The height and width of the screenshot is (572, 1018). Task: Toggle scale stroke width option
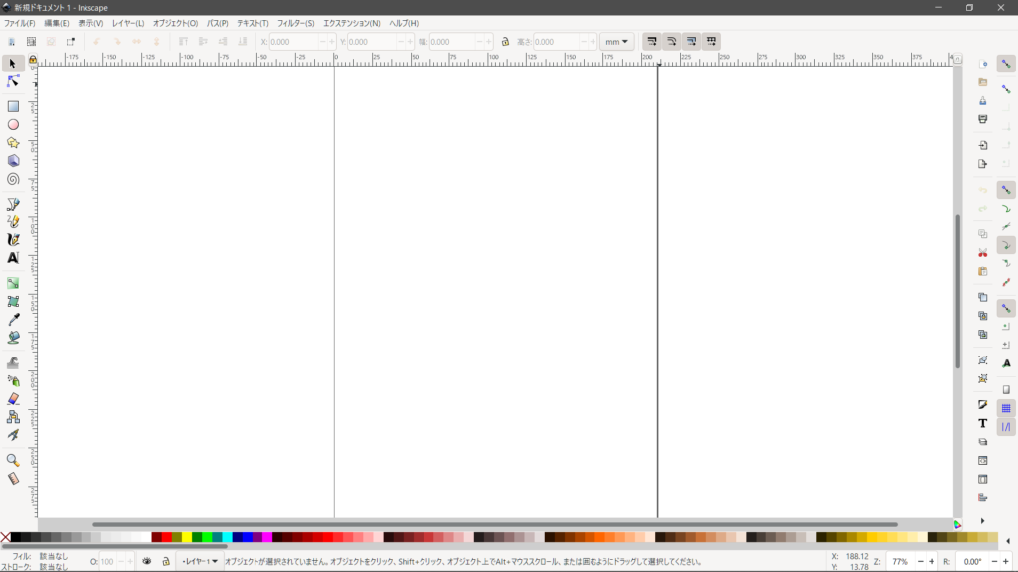[x=652, y=42]
